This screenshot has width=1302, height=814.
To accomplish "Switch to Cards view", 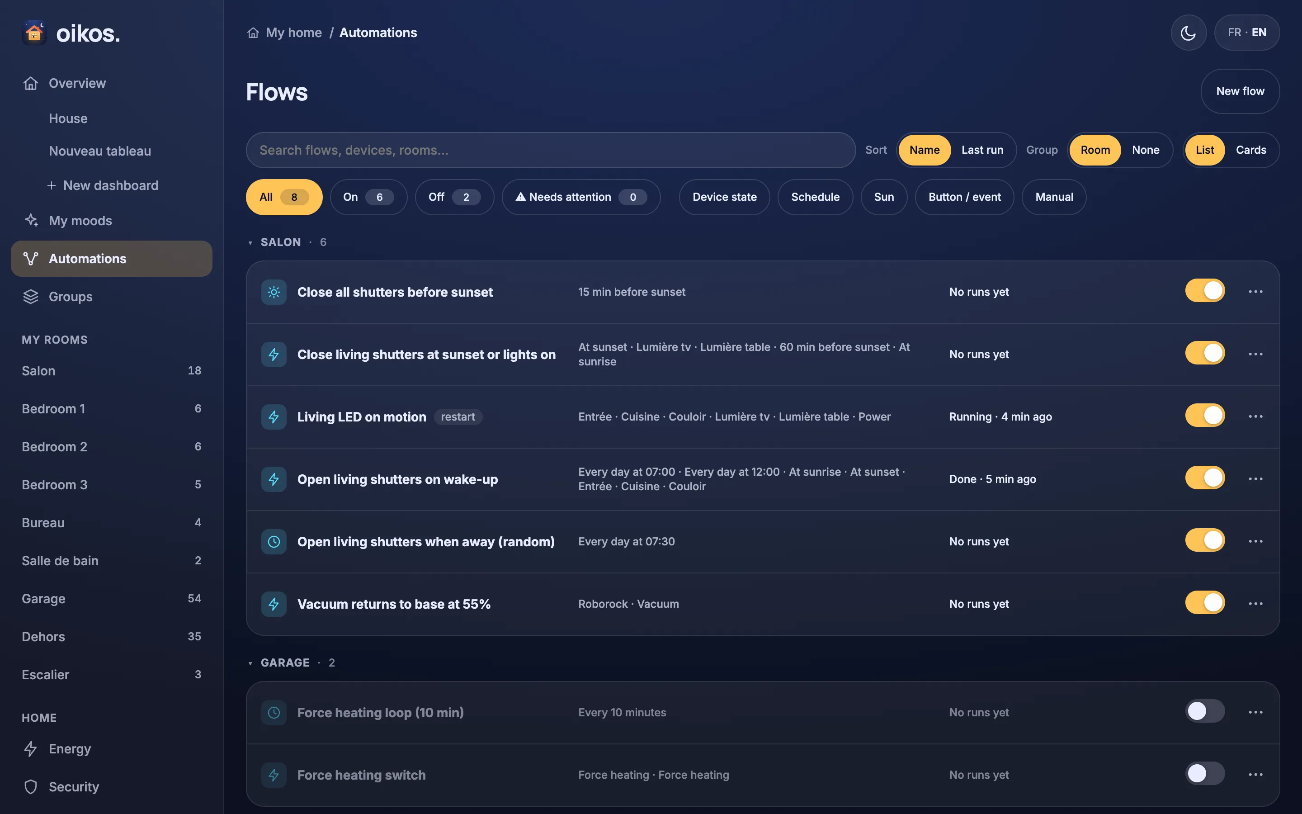I will [x=1251, y=150].
